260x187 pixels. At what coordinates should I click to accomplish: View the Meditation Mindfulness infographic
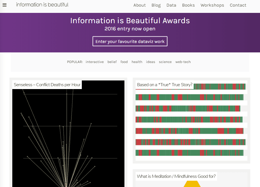(x=176, y=176)
